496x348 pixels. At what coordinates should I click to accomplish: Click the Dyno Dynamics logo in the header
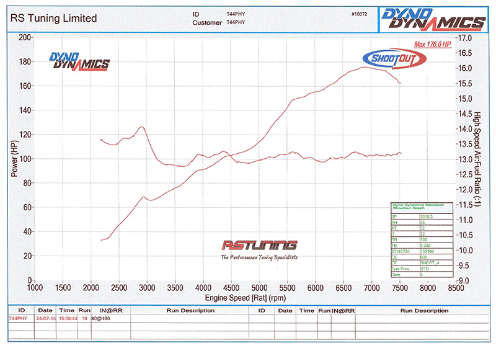tap(433, 19)
